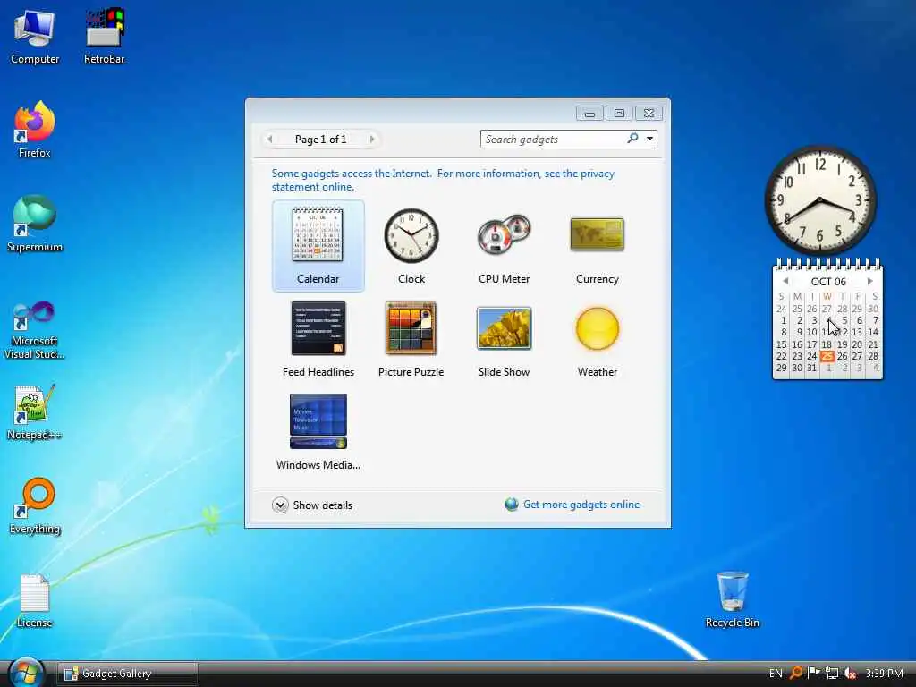Pick the Weather gadget sun icon
Viewport: 916px width, 687px height.
pos(597,328)
